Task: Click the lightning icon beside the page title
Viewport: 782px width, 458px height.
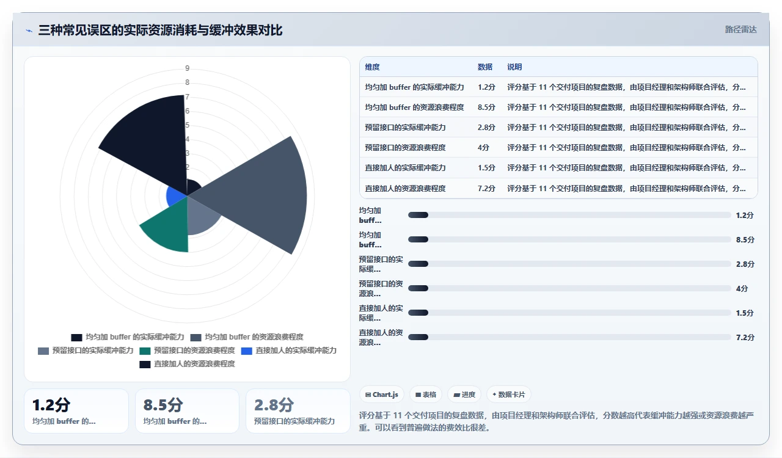Action: [x=29, y=31]
